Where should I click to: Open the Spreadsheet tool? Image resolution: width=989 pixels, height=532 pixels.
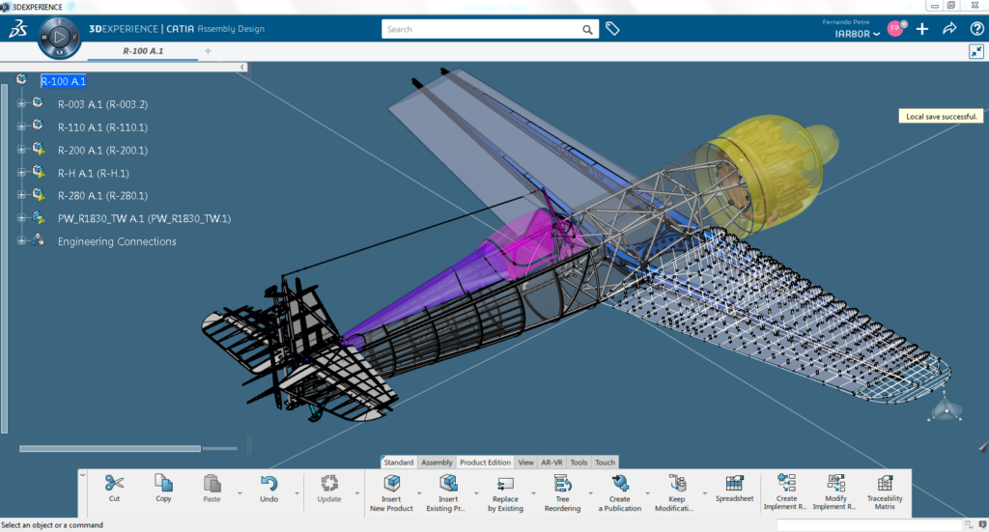[734, 483]
